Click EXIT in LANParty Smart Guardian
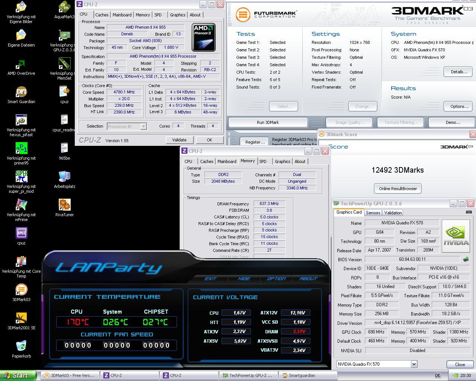The width and height of the screenshot is (476, 381). click(x=210, y=279)
